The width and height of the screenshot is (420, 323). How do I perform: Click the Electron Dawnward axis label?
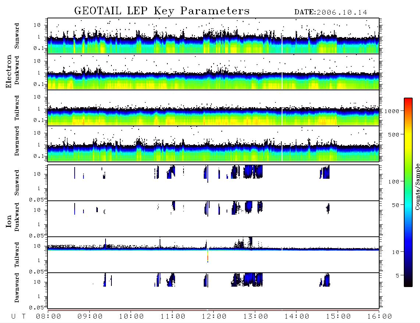(x=17, y=141)
